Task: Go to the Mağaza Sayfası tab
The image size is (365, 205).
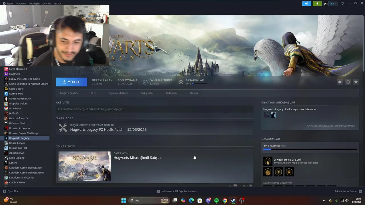Action: [x=69, y=93]
